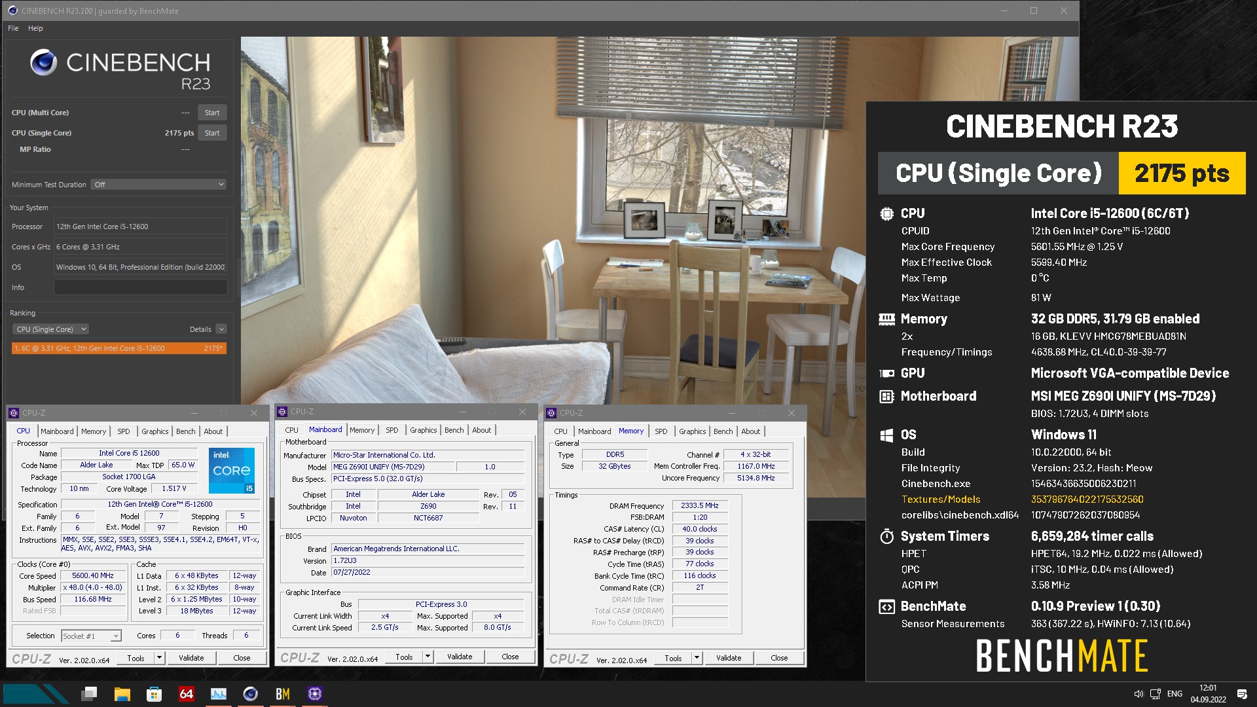Screen dimensions: 1257x707
Task: Click the Info text field
Action: [x=140, y=287]
